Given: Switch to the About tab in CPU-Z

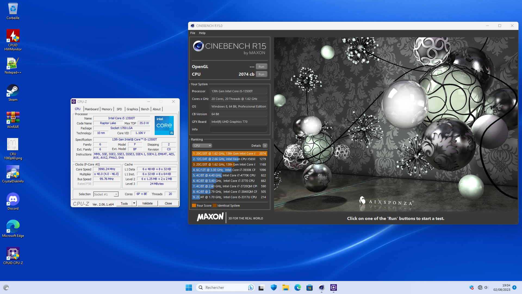Looking at the screenshot, I should click(x=156, y=109).
